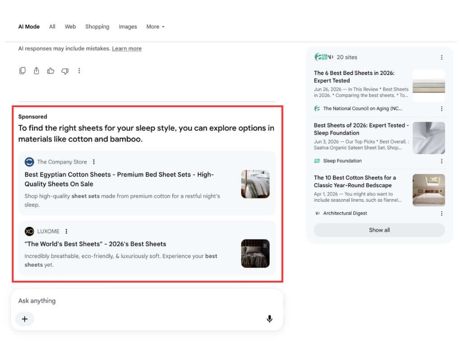Click The National Council on Aging source name
462x346 pixels.
coord(362,109)
